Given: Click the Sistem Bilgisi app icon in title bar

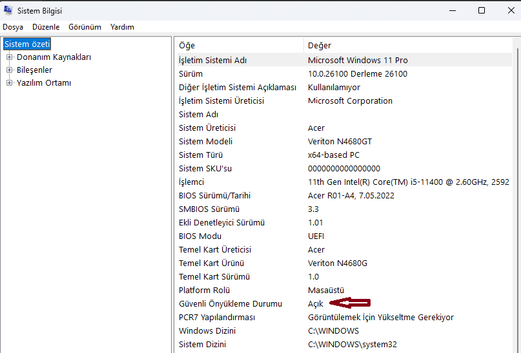Looking at the screenshot, I should (x=8, y=10).
